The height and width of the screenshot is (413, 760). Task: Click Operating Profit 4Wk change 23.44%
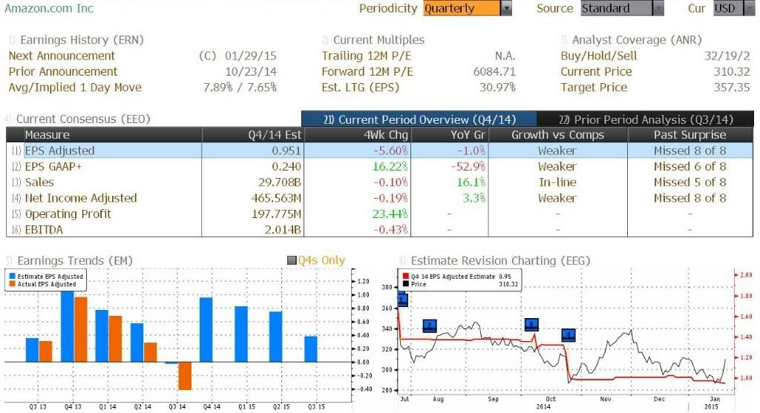pos(390,214)
